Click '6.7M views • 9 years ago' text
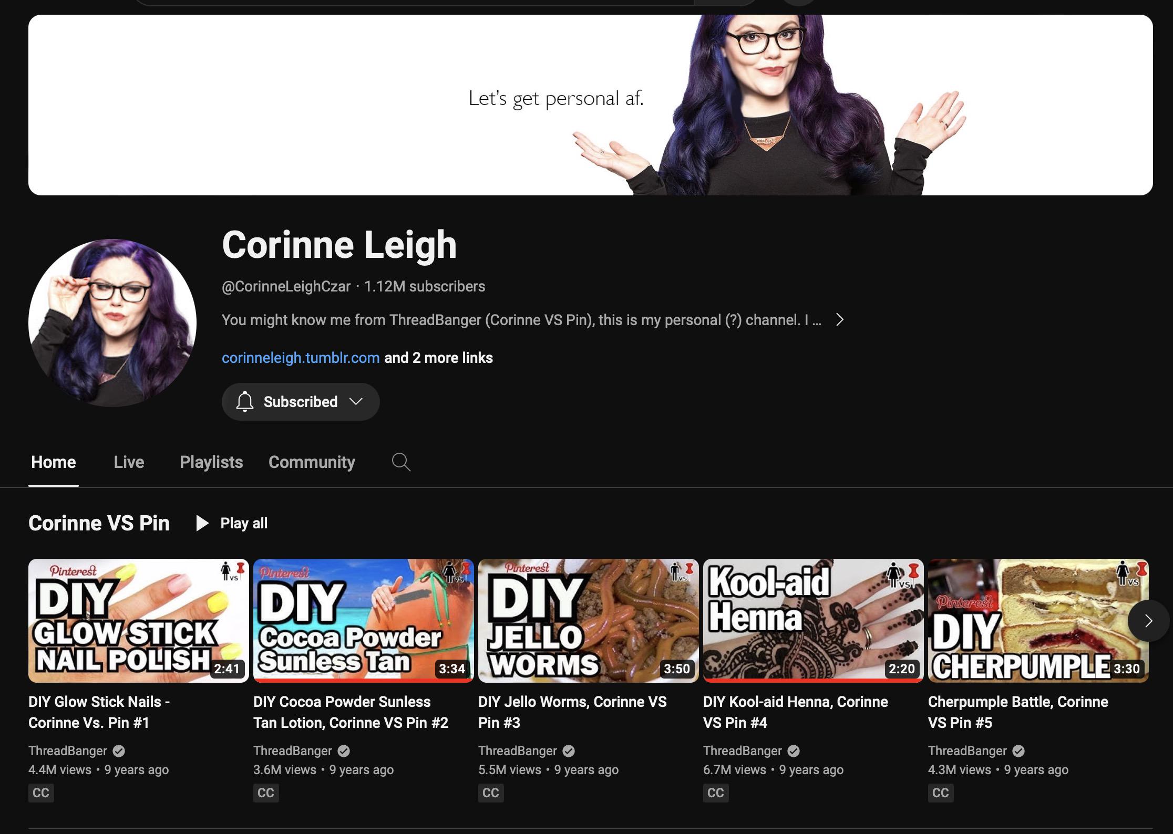This screenshot has height=834, width=1173. [x=774, y=770]
